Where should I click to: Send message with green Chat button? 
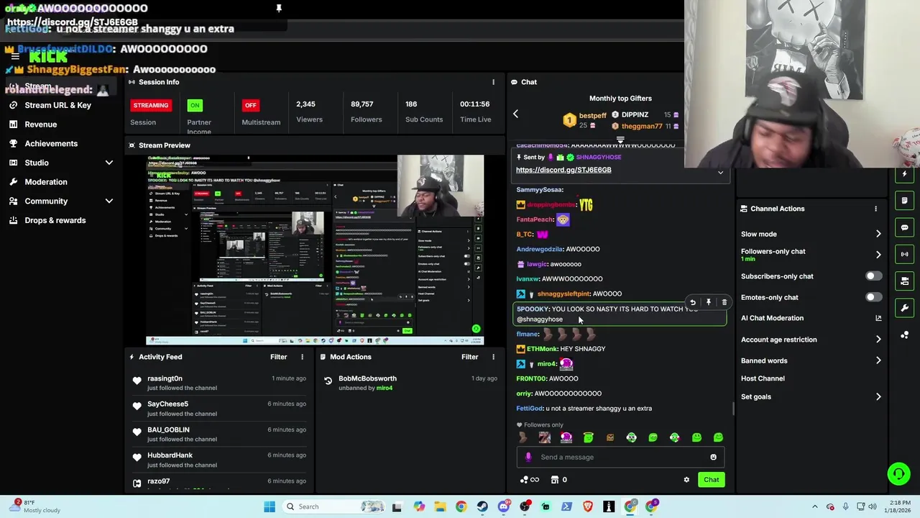pyautogui.click(x=711, y=480)
